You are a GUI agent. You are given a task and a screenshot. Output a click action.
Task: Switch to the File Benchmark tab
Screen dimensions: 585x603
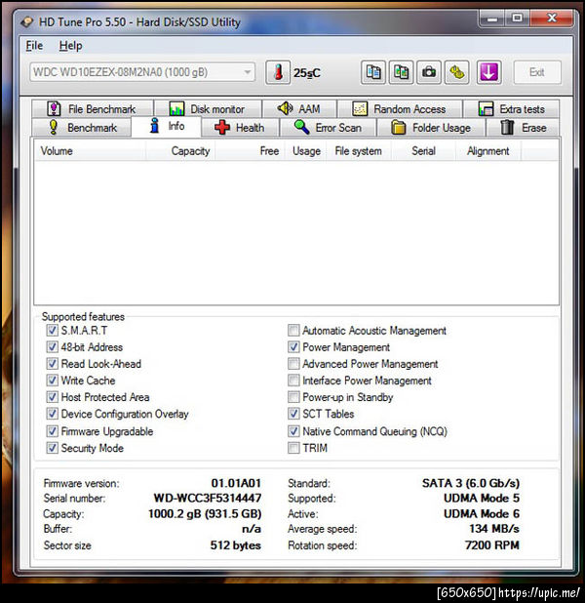[x=93, y=109]
